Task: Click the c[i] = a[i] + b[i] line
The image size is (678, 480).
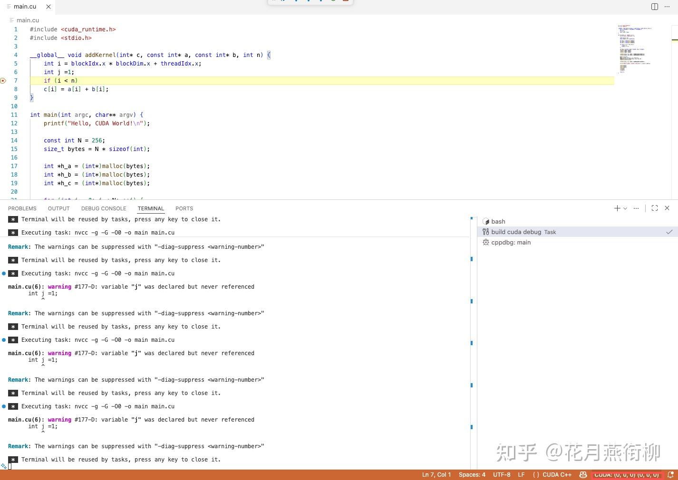Action: point(76,89)
